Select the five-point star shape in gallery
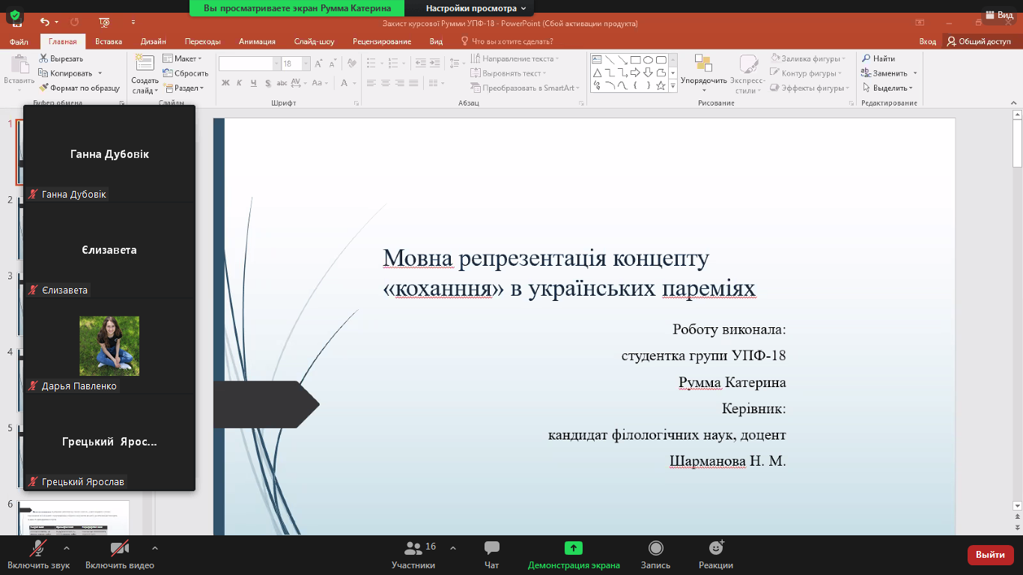The image size is (1023, 575). [x=661, y=85]
